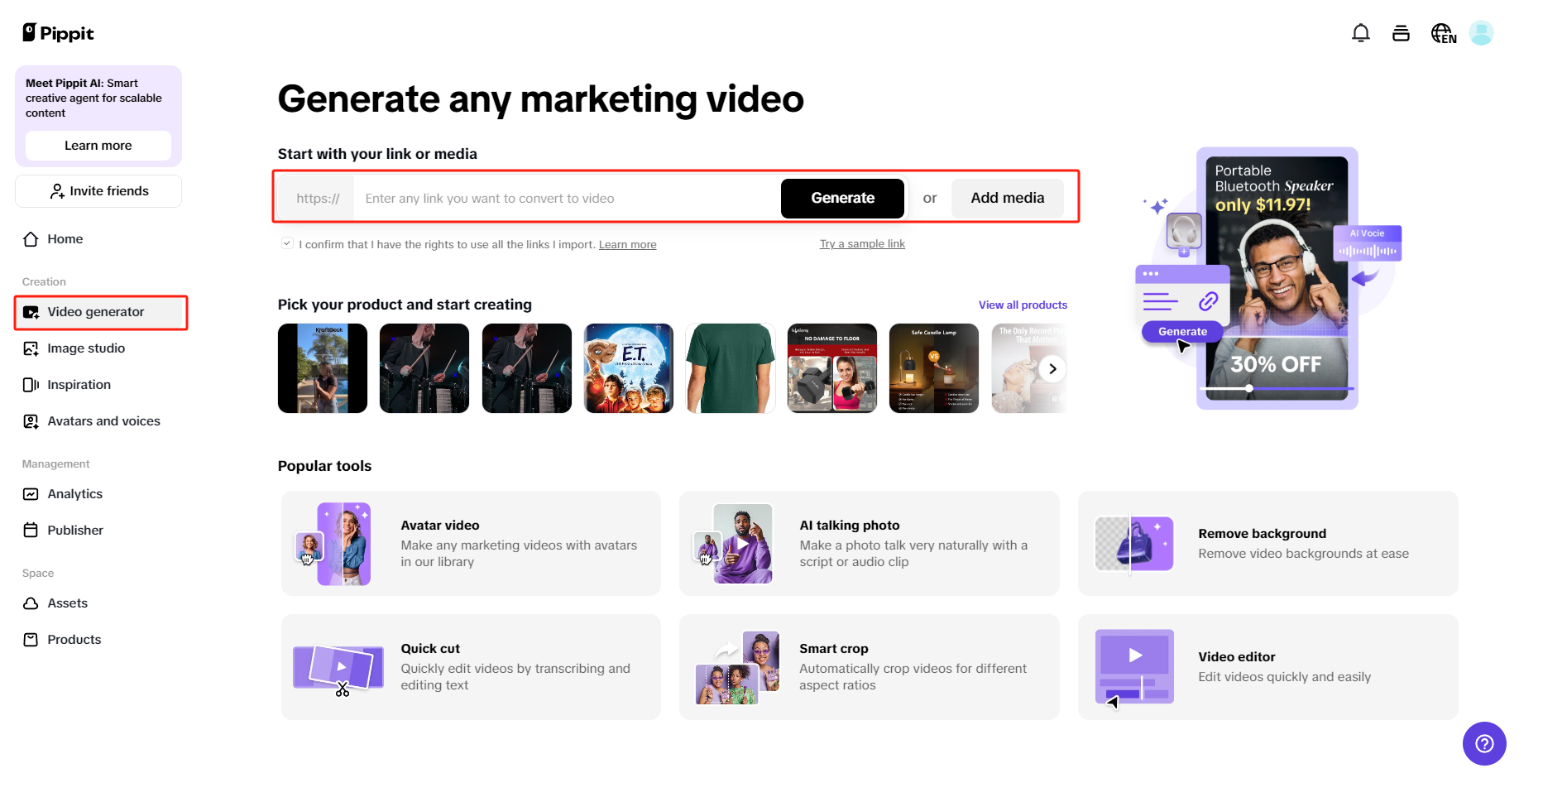Viewport: 1543px width, 802px height.
Task: Open the Publisher section
Action: [x=75, y=530]
